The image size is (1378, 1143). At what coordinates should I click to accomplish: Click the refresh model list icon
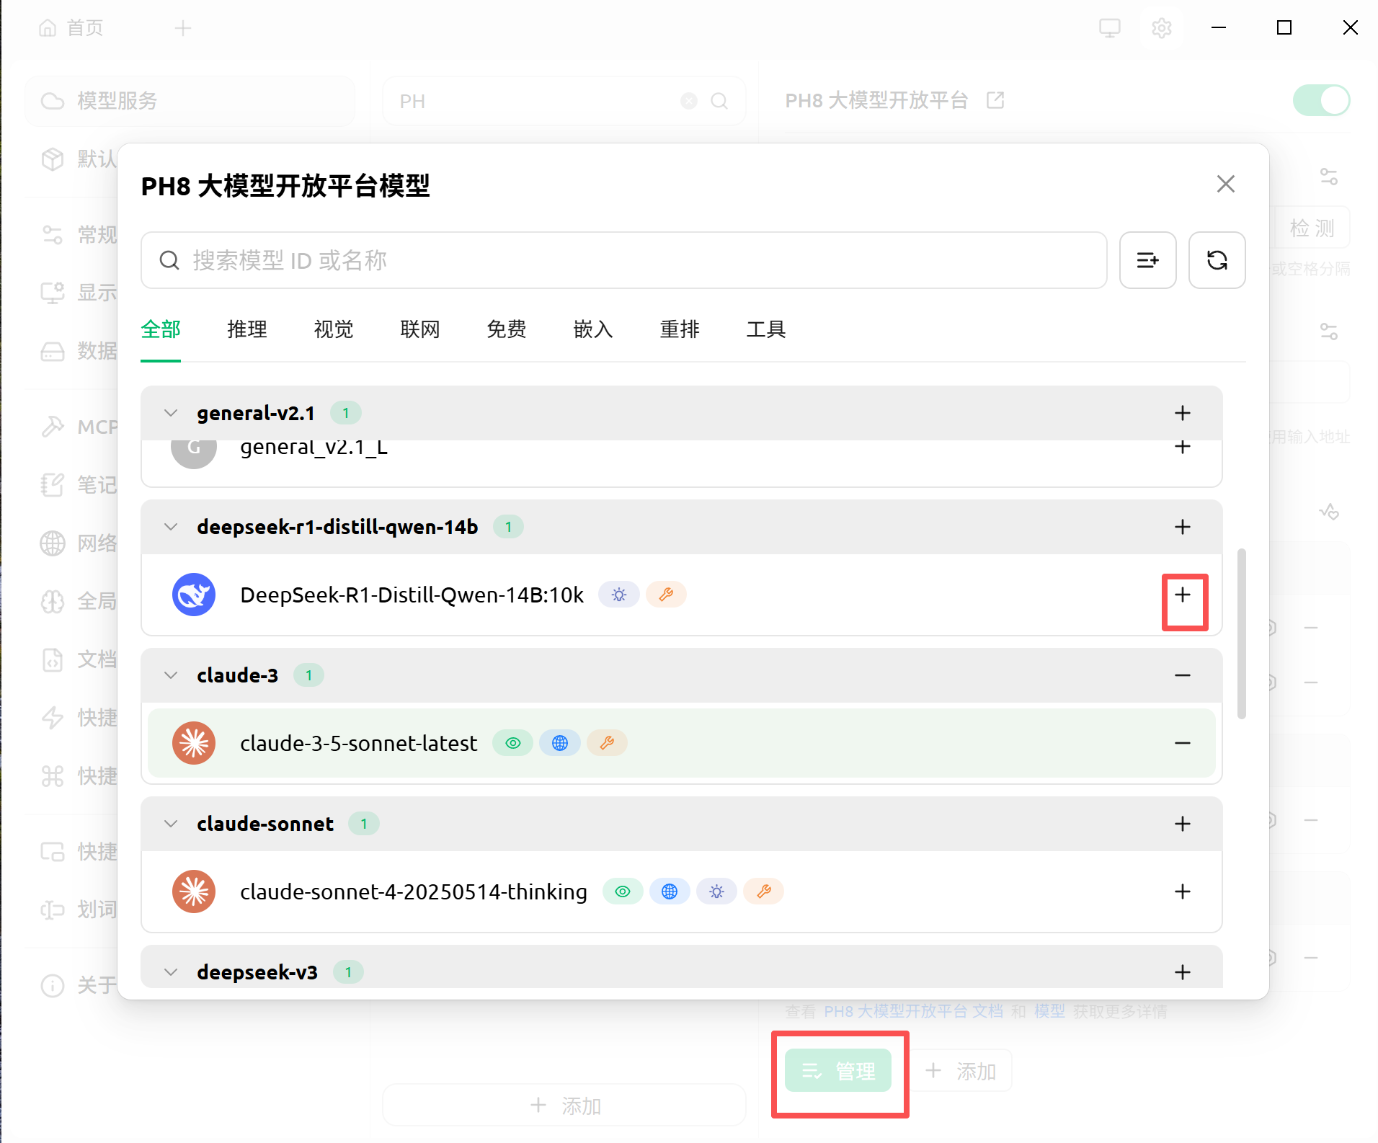point(1217,260)
